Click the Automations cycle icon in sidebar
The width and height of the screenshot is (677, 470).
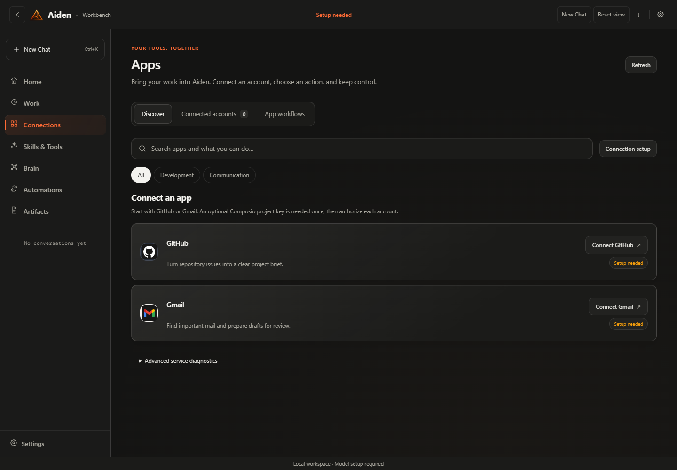(x=14, y=189)
